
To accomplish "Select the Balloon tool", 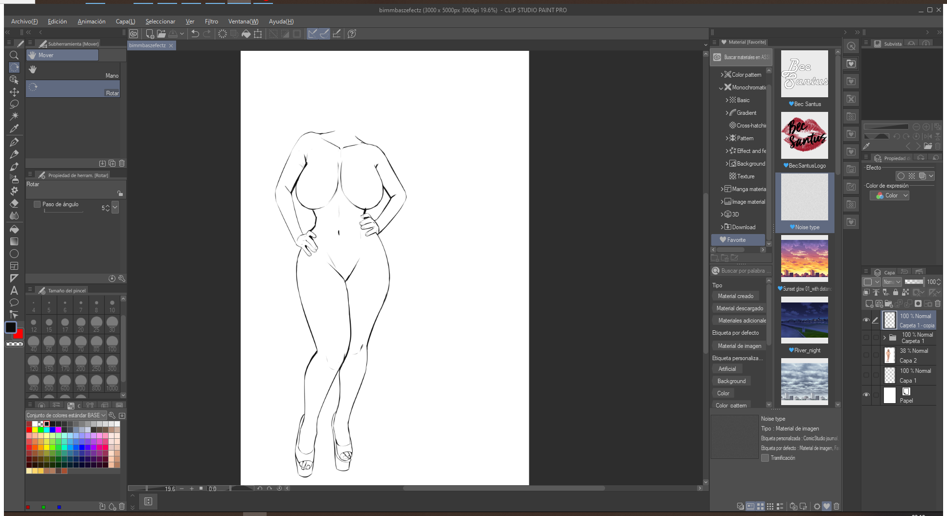I will tap(14, 302).
